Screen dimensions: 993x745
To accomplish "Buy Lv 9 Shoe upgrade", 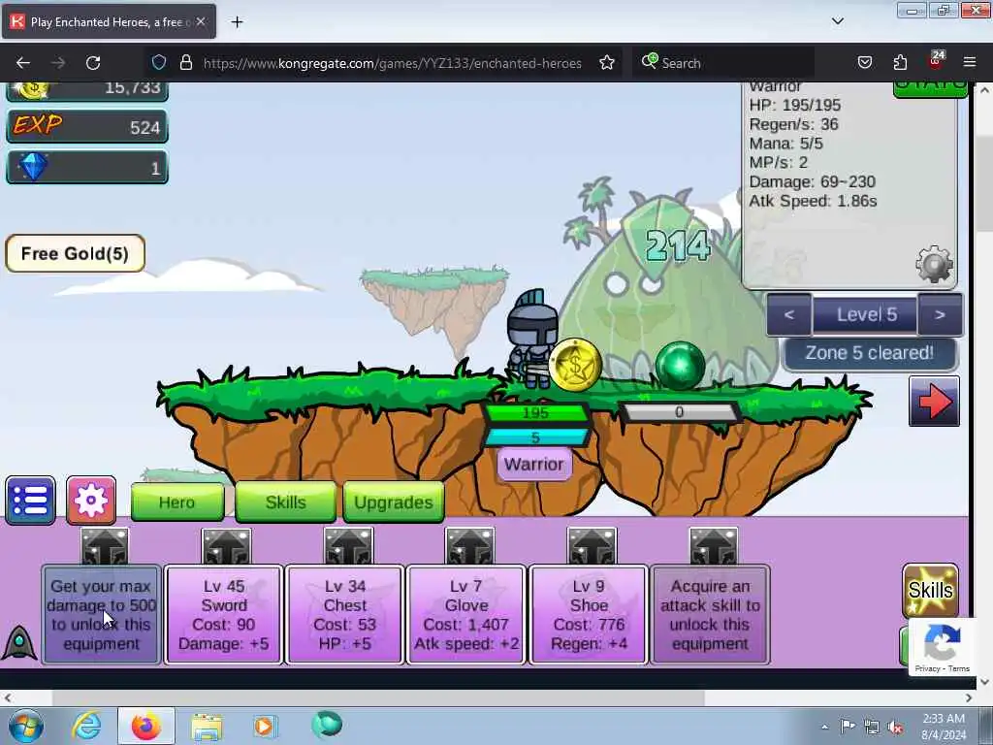I will pos(589,614).
